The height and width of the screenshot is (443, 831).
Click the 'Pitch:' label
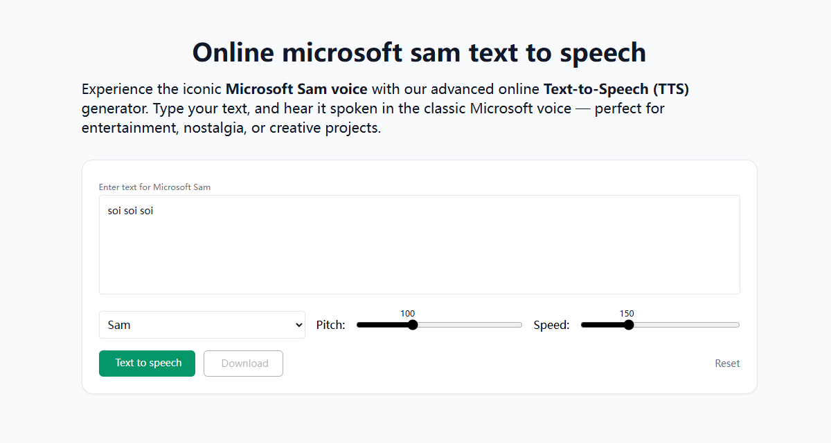point(330,324)
